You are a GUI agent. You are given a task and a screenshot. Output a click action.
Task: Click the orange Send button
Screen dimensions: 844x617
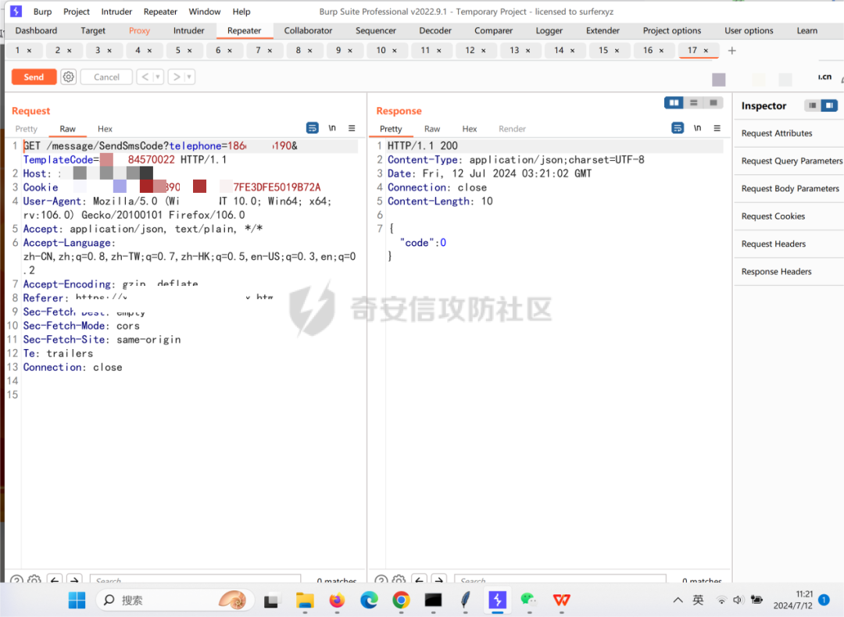34,77
